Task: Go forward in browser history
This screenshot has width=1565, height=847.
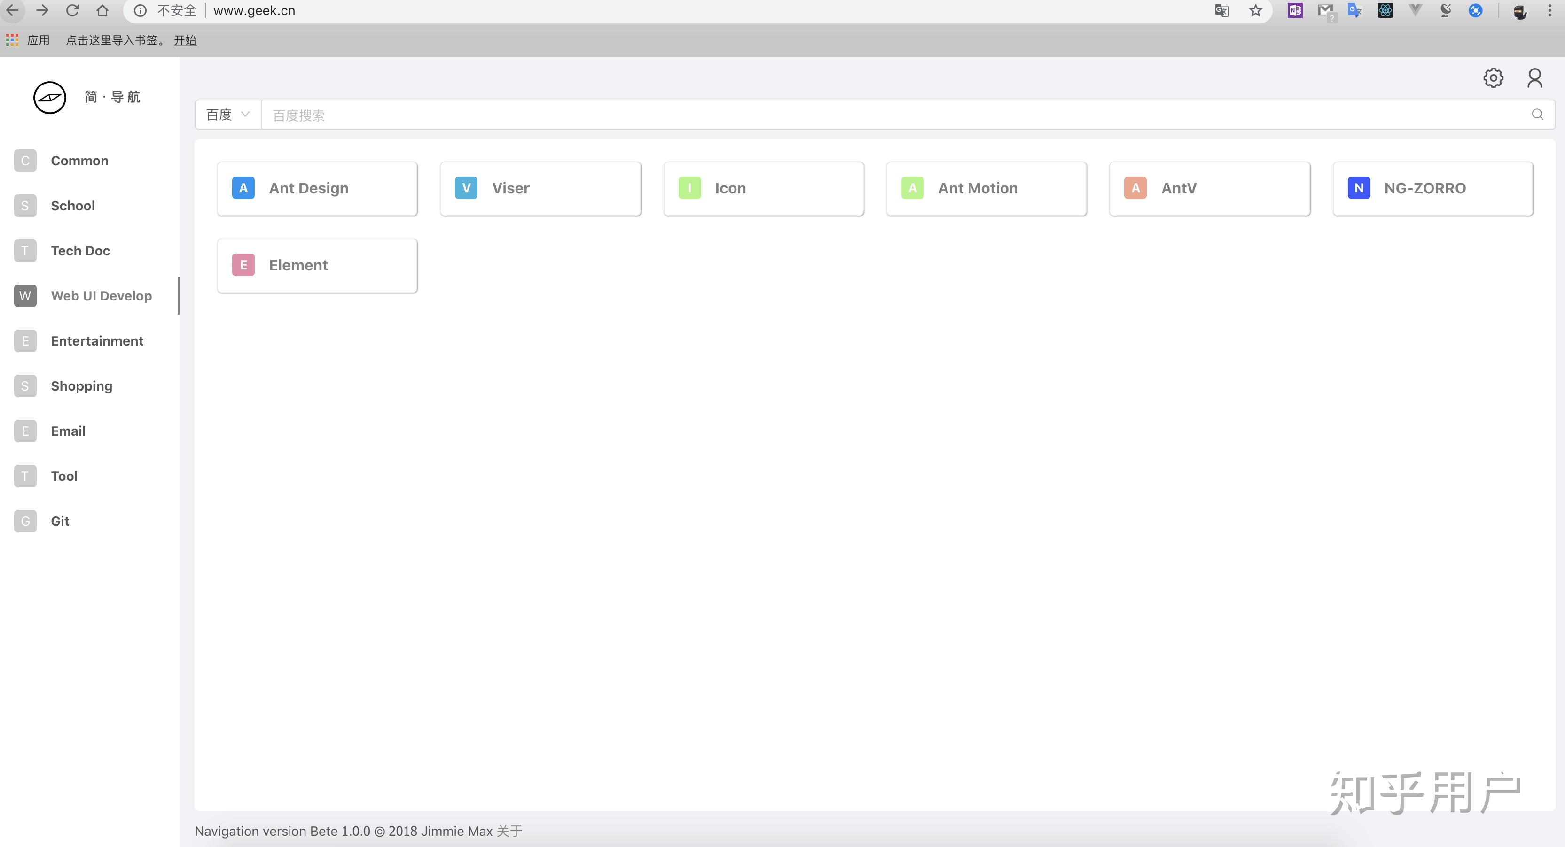Action: [42, 10]
